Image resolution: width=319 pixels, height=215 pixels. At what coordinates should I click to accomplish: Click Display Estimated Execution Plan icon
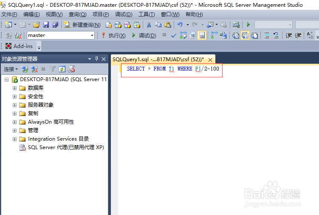coord(183,35)
